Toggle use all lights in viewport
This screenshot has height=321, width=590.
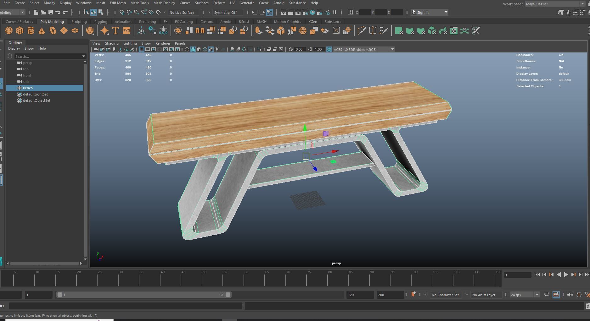coord(217,49)
